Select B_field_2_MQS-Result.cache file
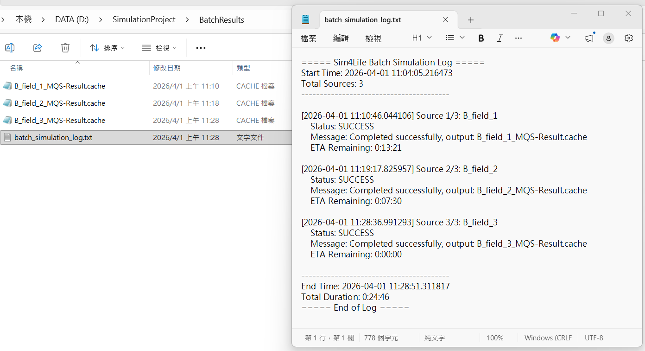645x351 pixels. (x=60, y=103)
